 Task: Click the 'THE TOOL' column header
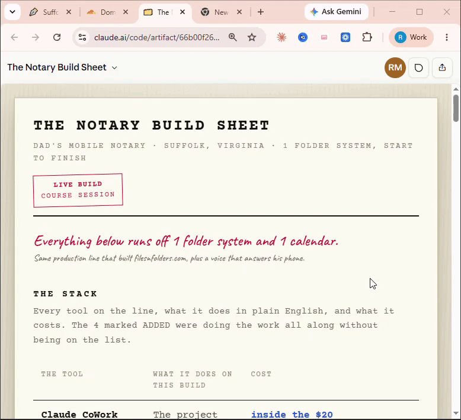pyautogui.click(x=62, y=374)
